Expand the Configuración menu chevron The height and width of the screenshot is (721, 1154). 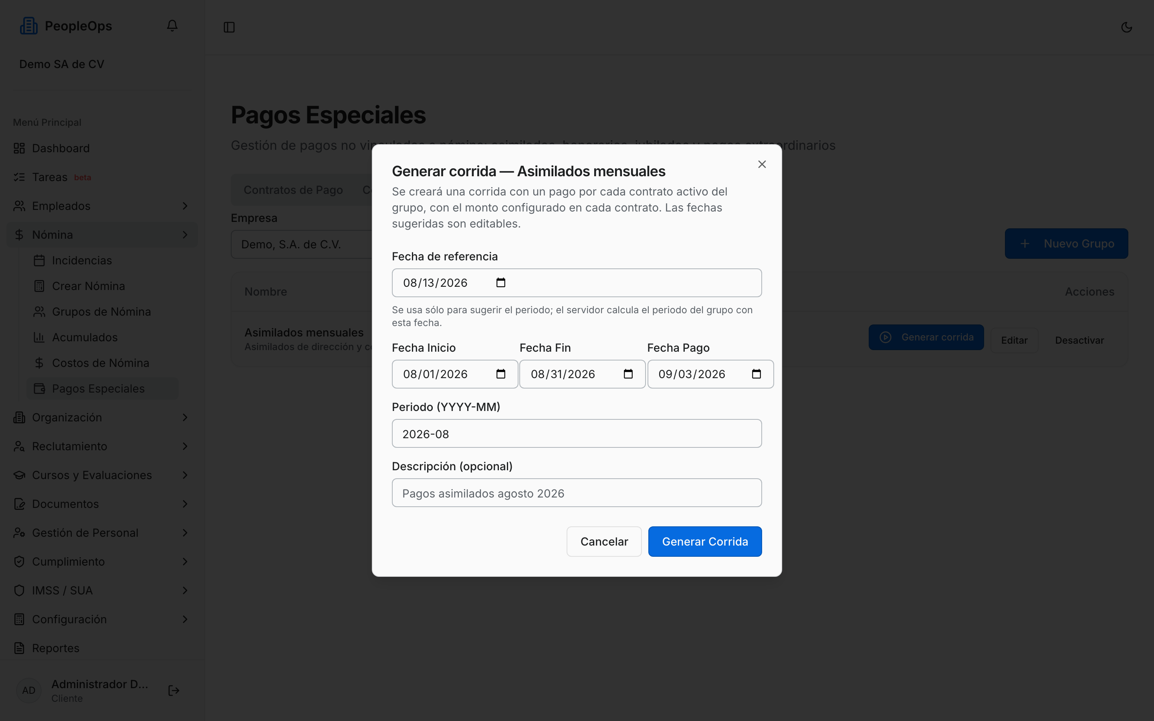[x=185, y=619]
